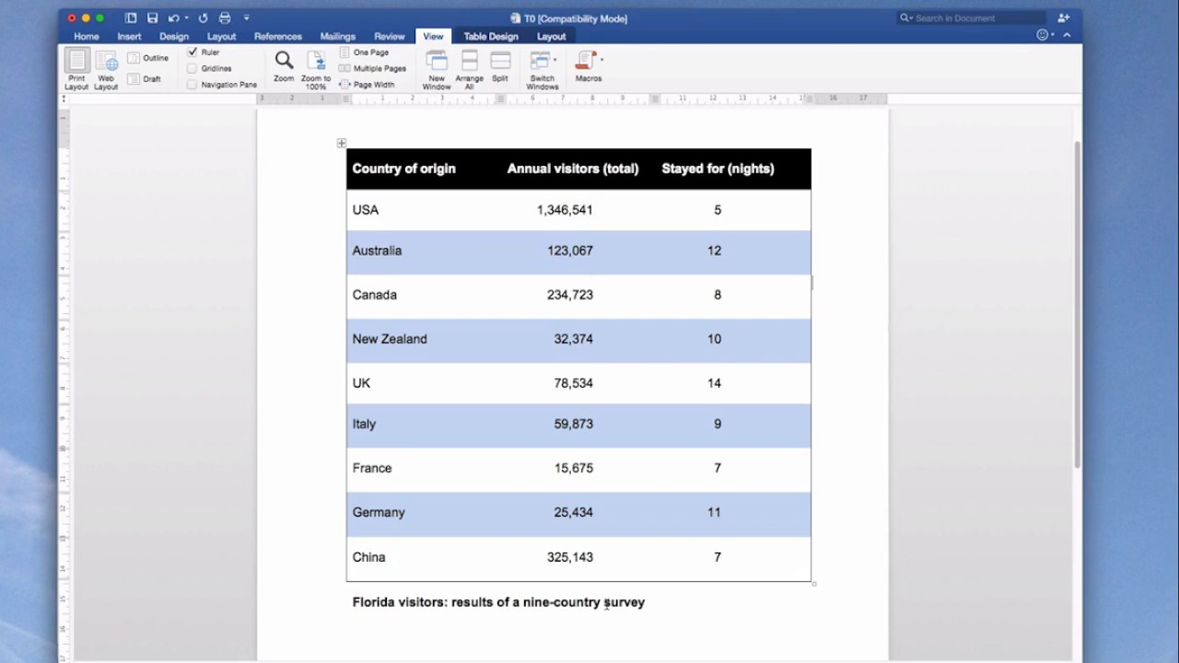The height and width of the screenshot is (663, 1179).
Task: Switch to the Table Design tab
Action: click(491, 36)
